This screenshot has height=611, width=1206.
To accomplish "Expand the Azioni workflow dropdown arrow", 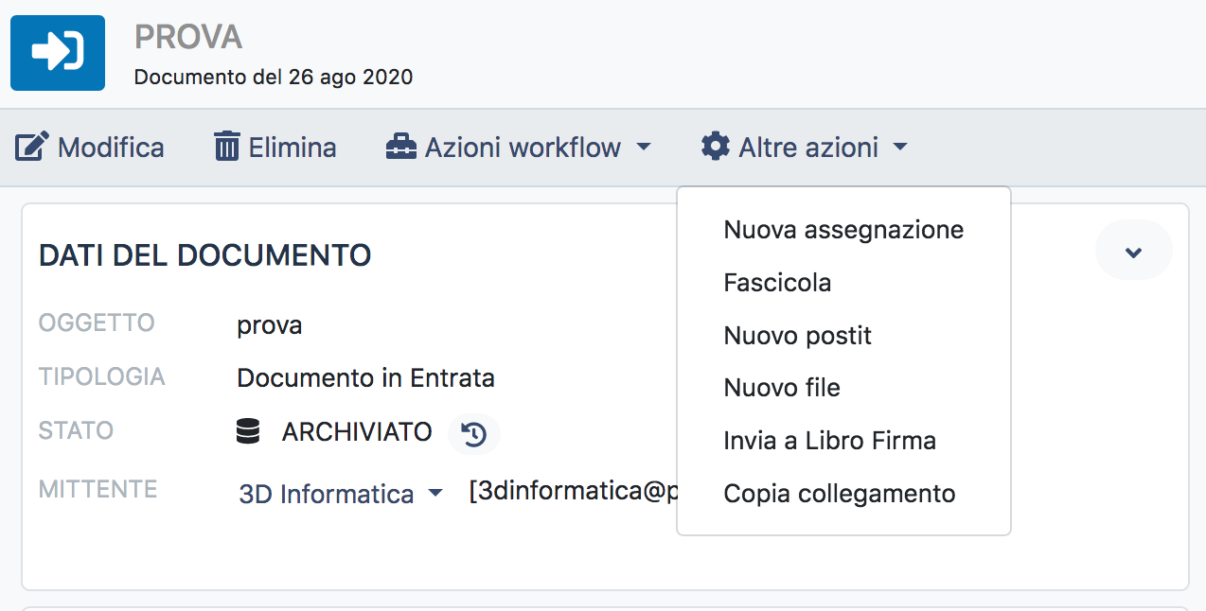I will click(x=644, y=148).
